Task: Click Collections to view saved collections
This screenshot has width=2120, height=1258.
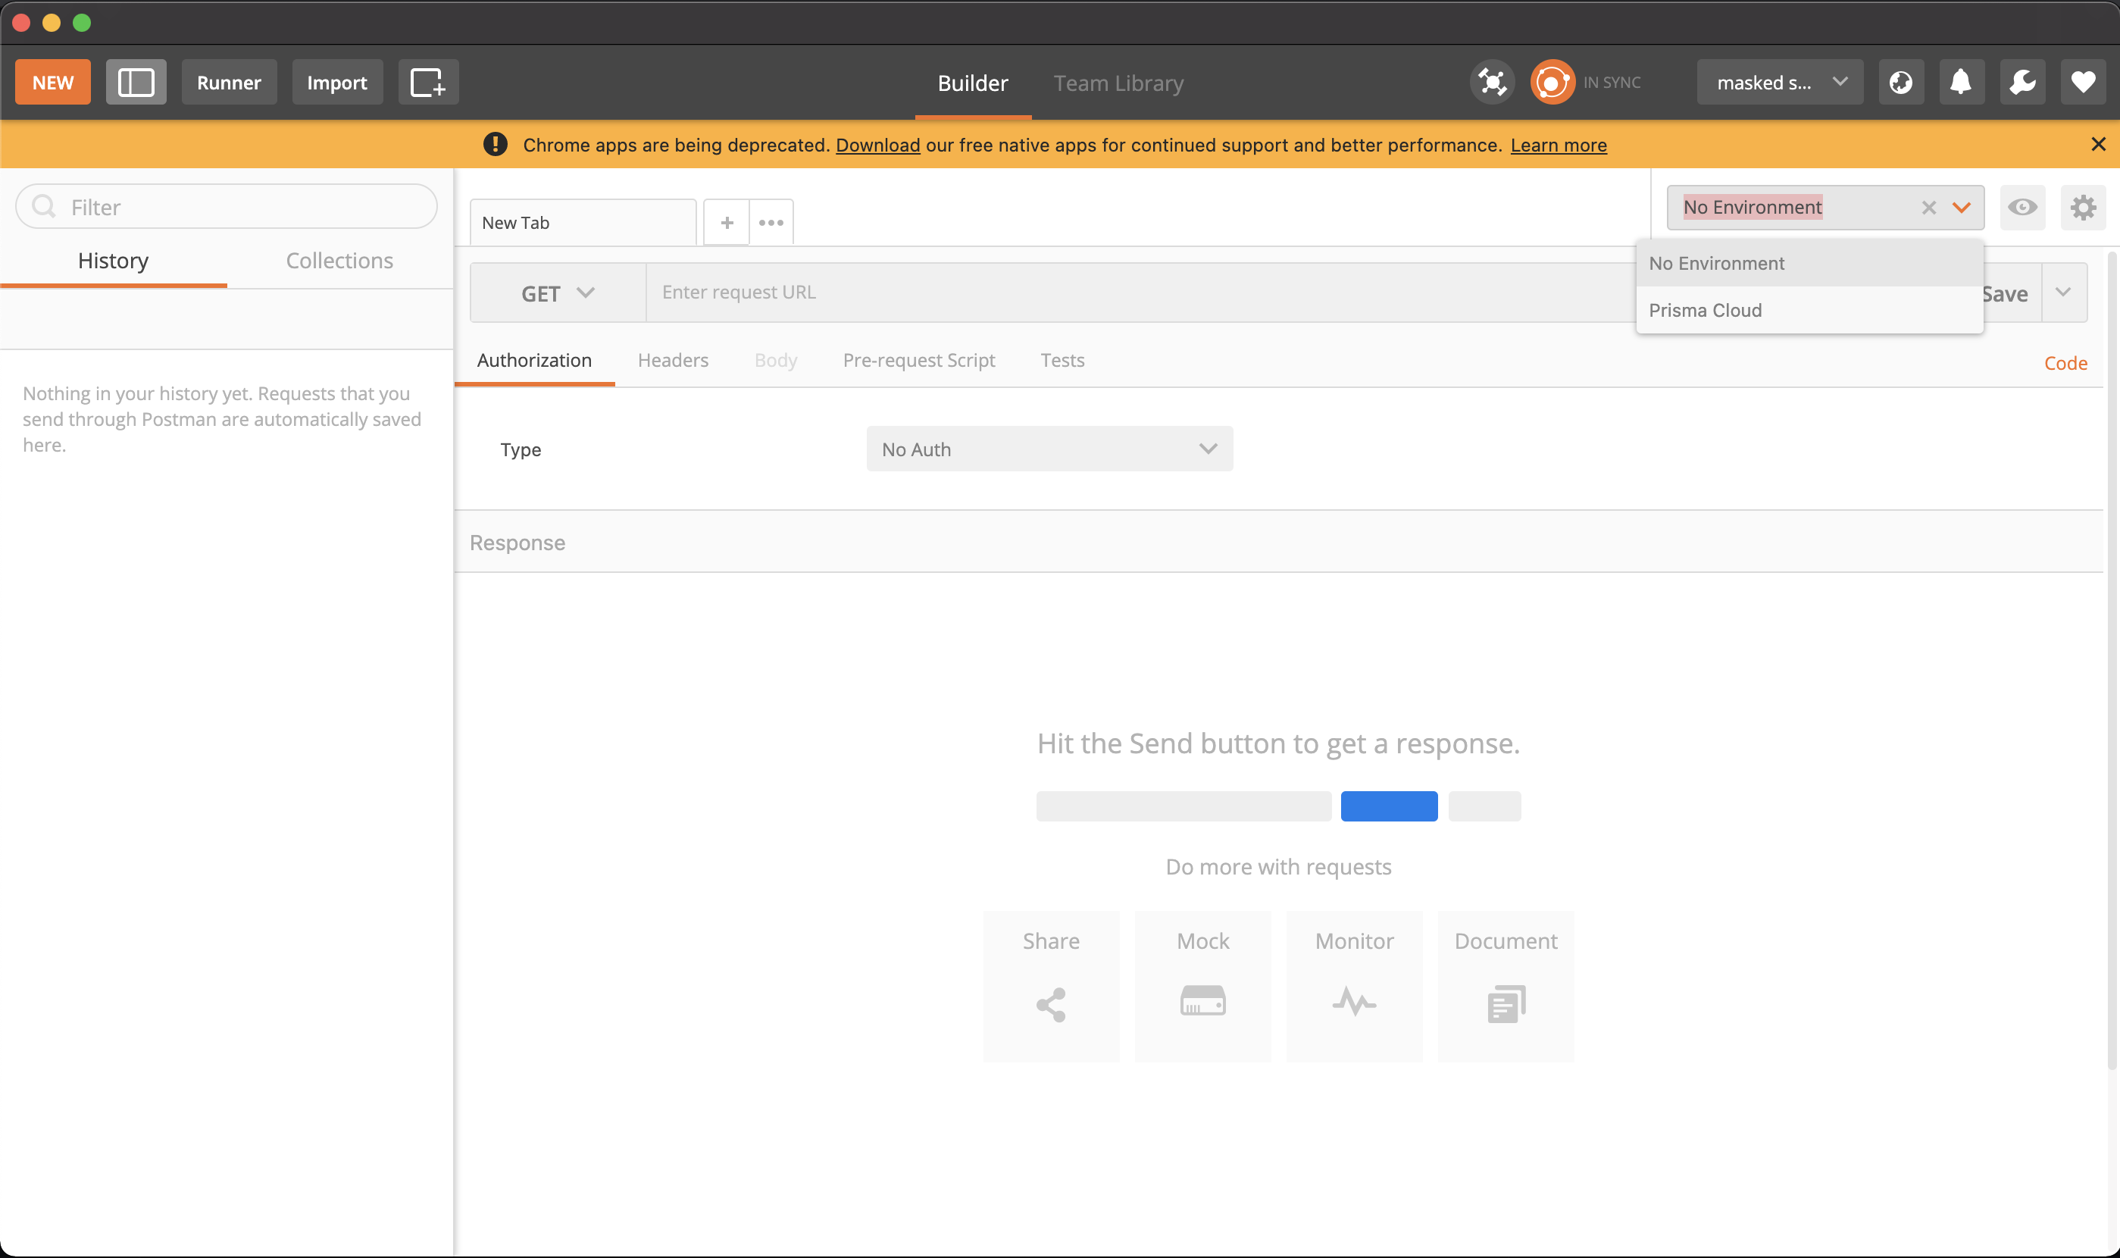Action: tap(339, 261)
